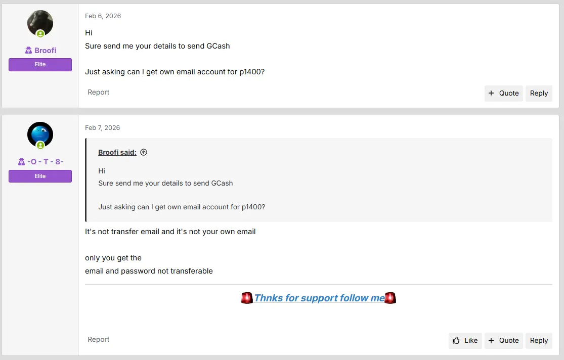Open 'Thnks for support follow me' link

[x=319, y=298]
